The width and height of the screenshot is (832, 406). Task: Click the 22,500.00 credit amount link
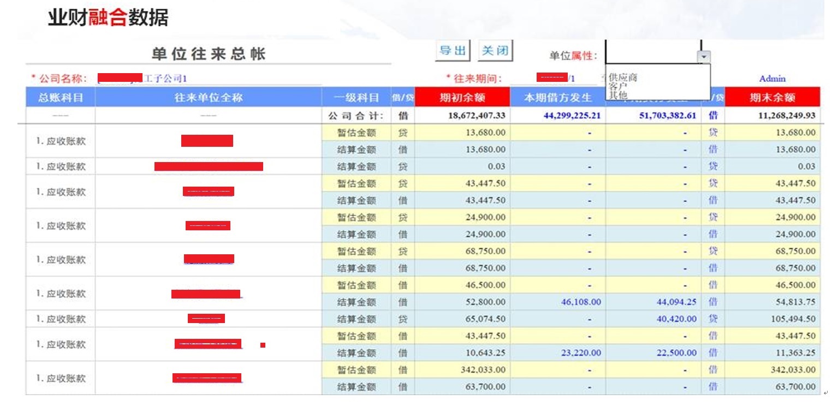(676, 353)
